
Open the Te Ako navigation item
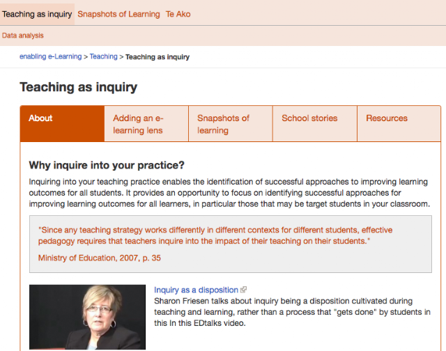tap(178, 14)
